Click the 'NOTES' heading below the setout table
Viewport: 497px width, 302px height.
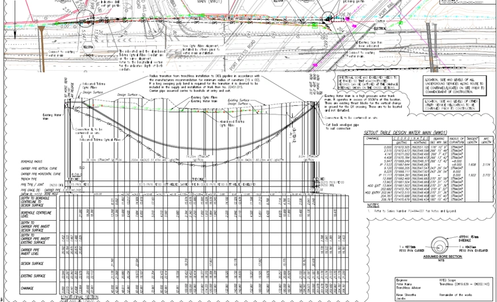pos(373,206)
